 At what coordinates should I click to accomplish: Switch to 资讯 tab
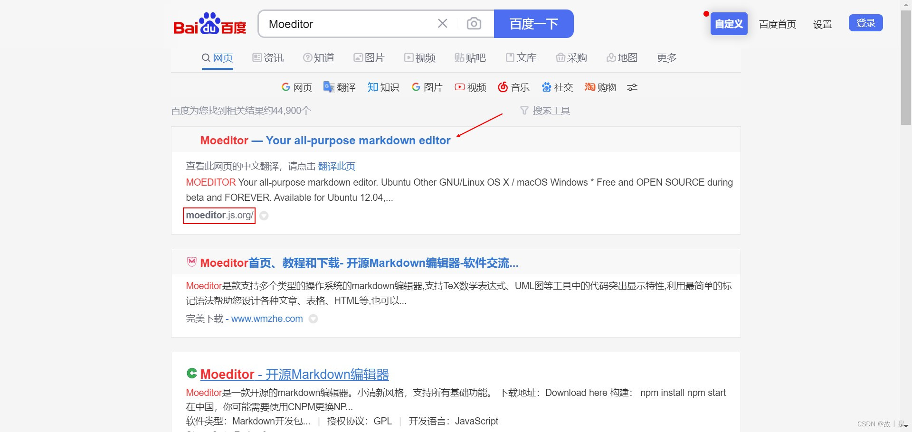(x=268, y=58)
